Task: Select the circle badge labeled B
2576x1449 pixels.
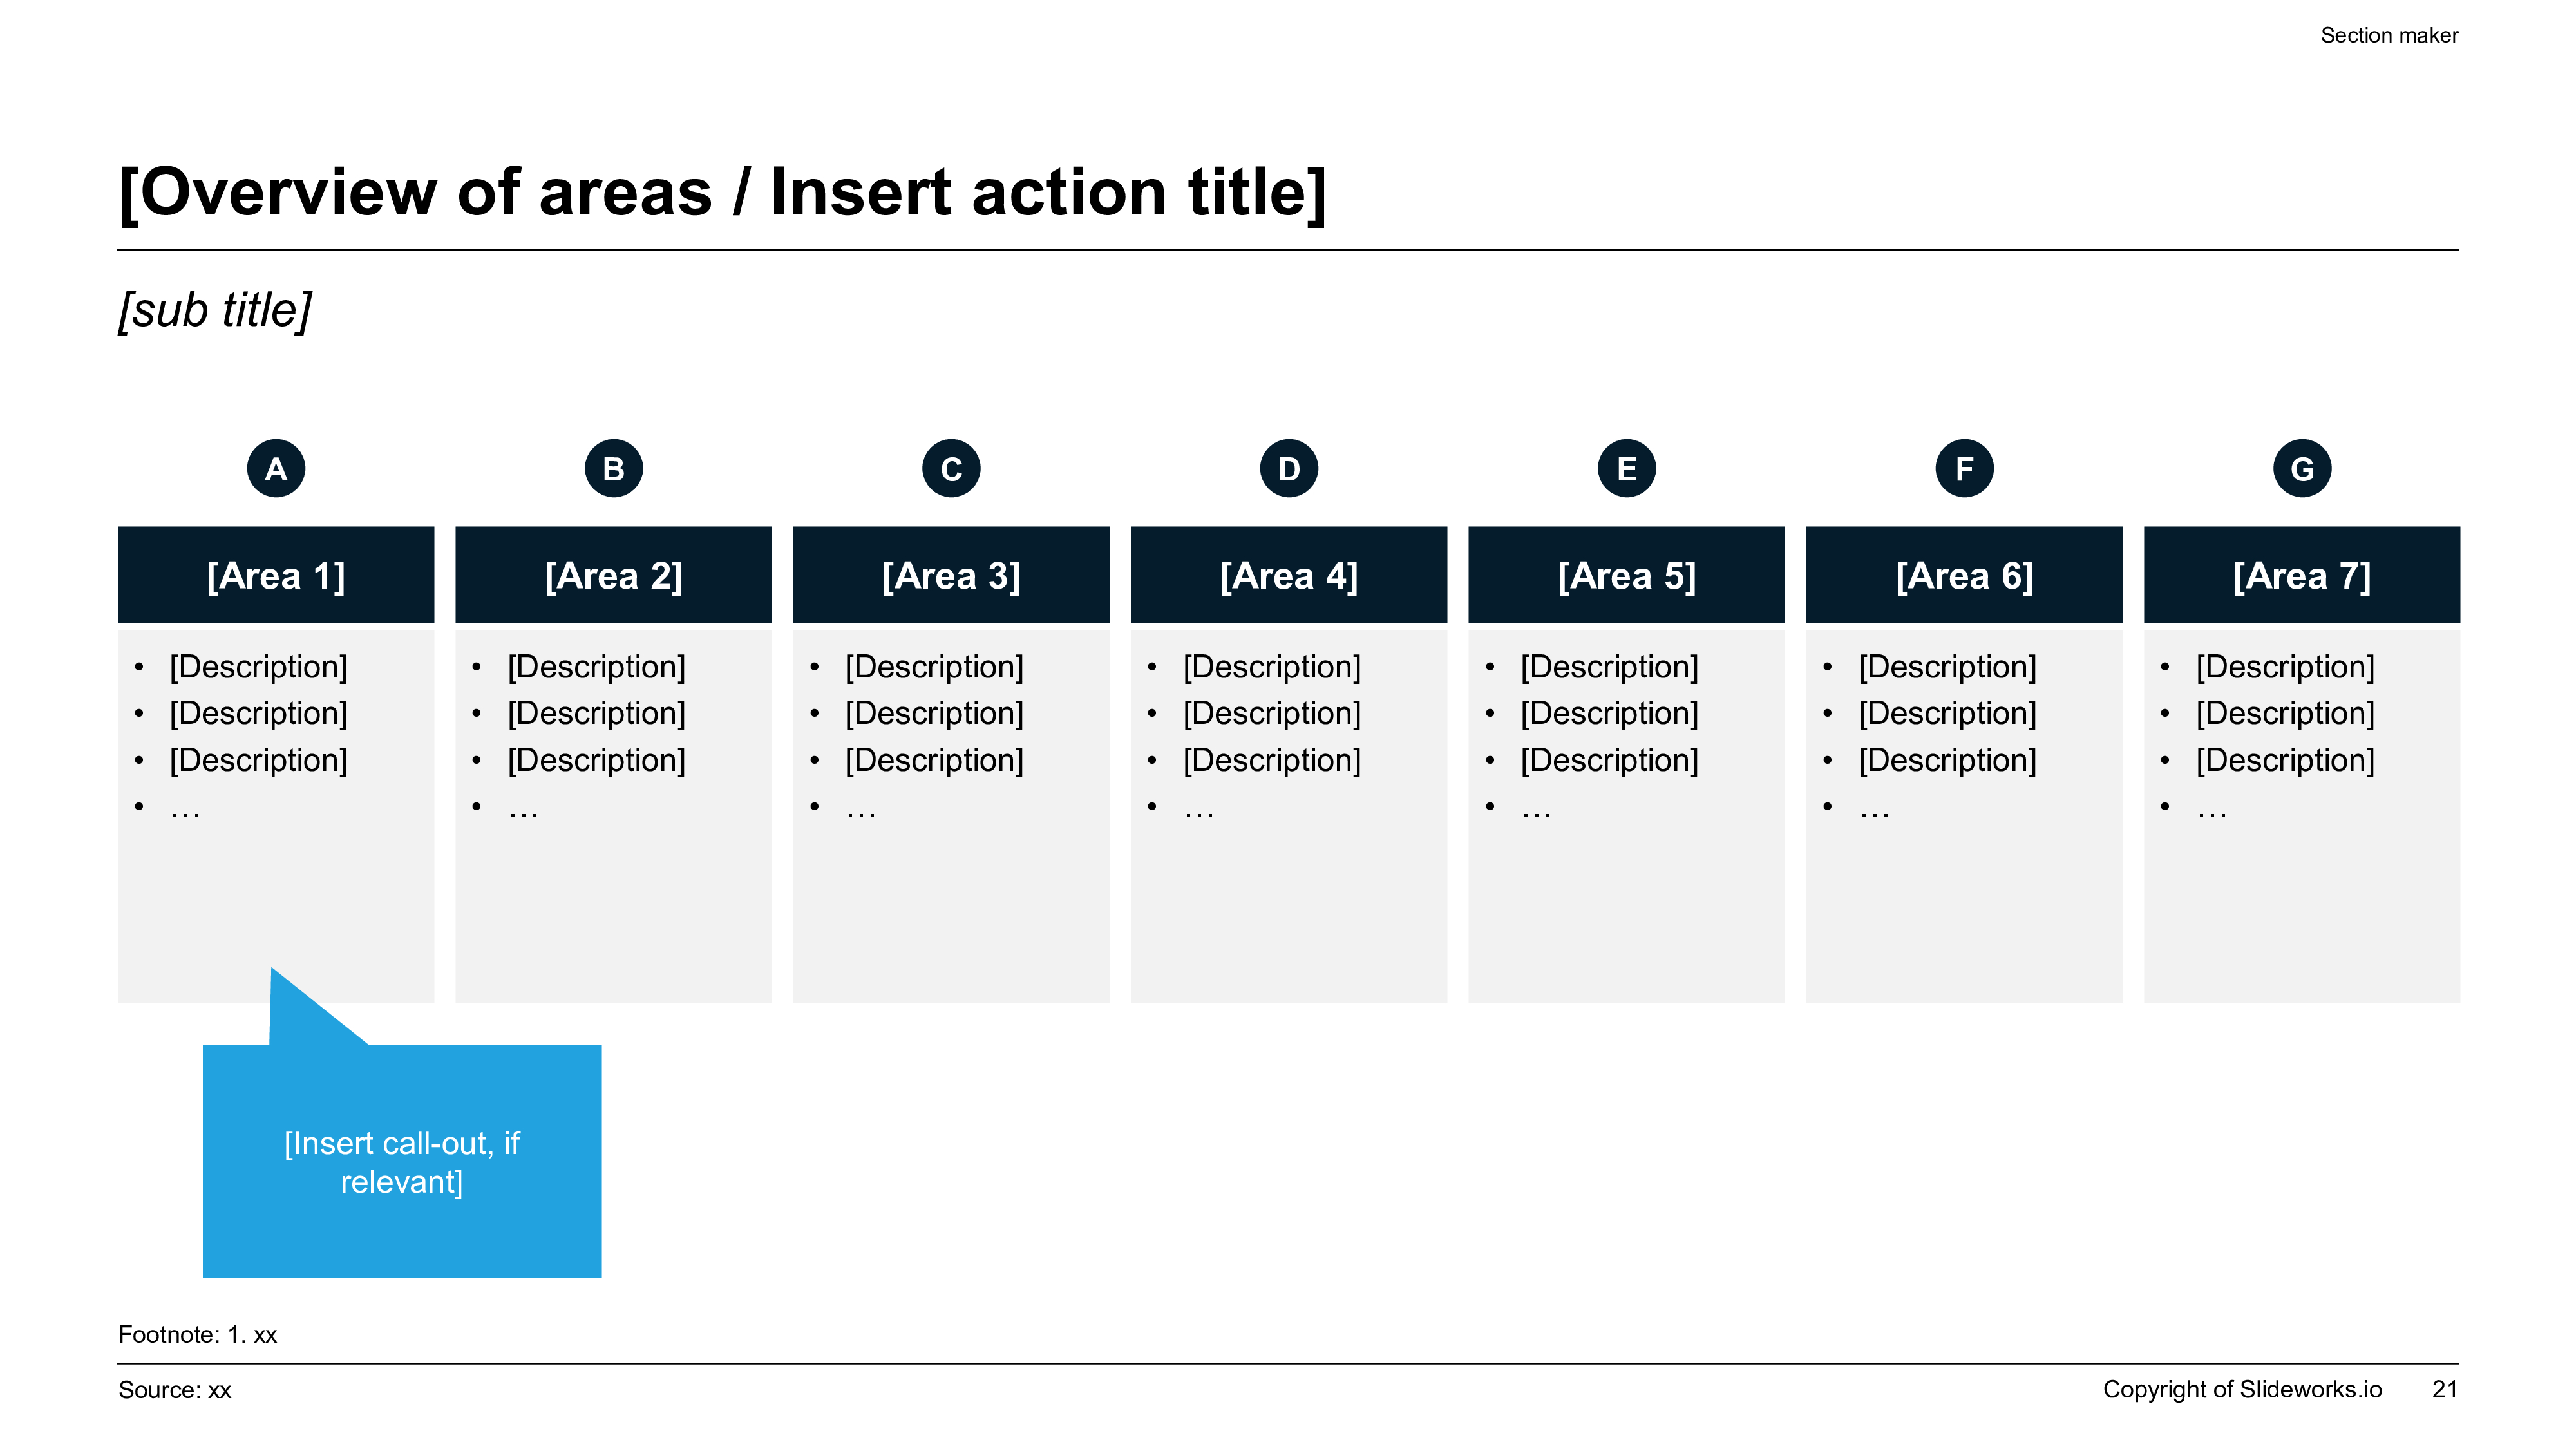Action: 614,468
